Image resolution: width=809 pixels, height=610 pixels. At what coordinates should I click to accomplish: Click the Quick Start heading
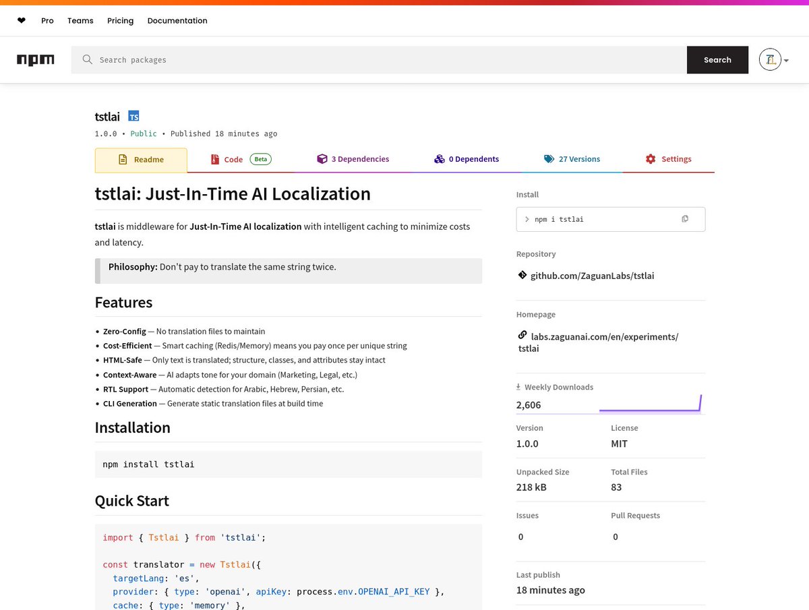(x=132, y=501)
